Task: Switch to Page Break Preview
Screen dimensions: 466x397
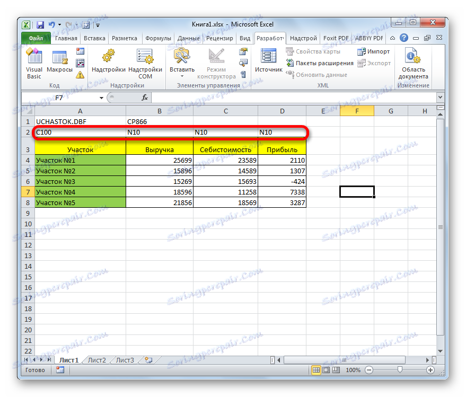Action: click(x=336, y=370)
